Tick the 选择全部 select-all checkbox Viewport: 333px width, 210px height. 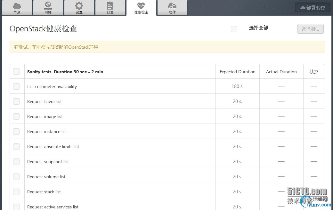click(234, 29)
